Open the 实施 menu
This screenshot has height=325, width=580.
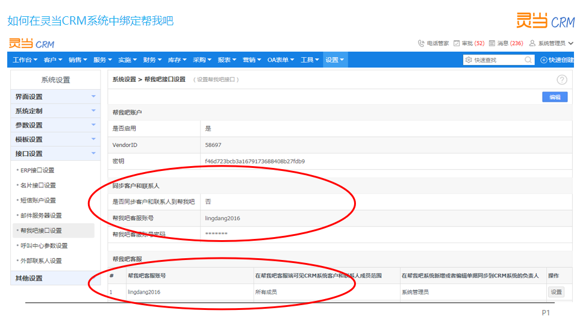point(127,60)
